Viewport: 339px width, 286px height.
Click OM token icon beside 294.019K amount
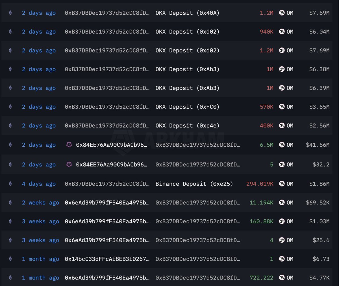(282, 184)
